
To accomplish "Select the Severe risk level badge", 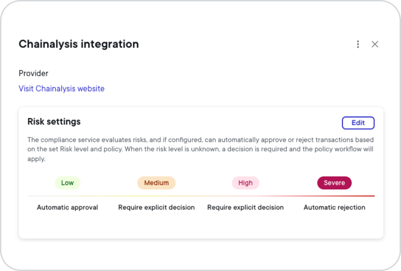I will coord(334,183).
